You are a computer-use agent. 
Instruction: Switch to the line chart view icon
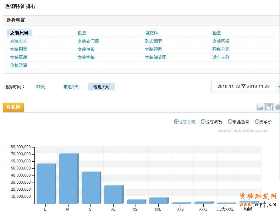pos(260,107)
